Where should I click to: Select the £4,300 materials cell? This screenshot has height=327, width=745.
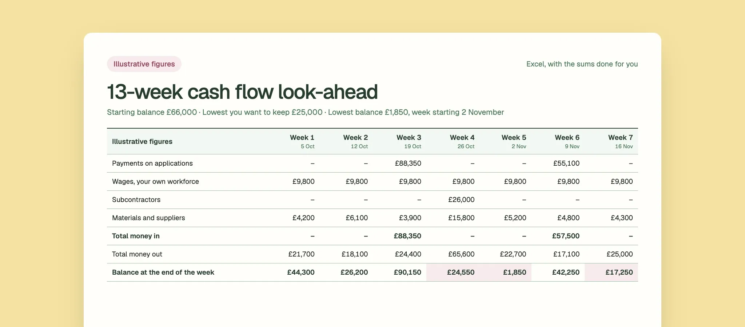611,218
